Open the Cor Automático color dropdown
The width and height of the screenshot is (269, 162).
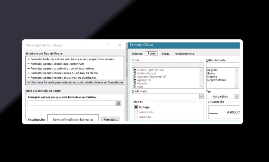(x=237, y=97)
